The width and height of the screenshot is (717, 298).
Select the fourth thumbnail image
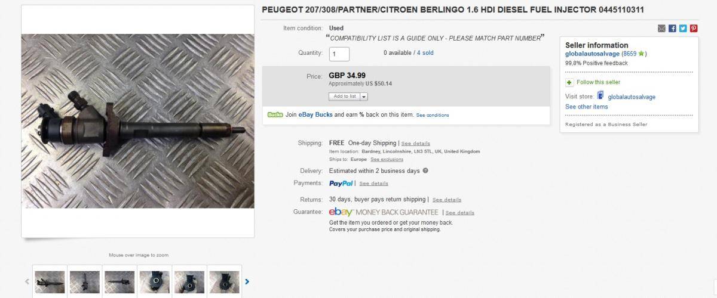(x=154, y=281)
